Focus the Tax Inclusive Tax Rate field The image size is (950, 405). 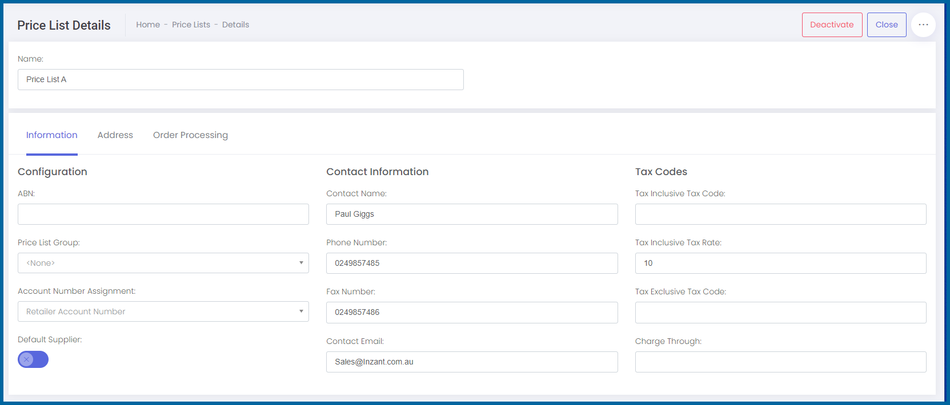pyautogui.click(x=780, y=263)
